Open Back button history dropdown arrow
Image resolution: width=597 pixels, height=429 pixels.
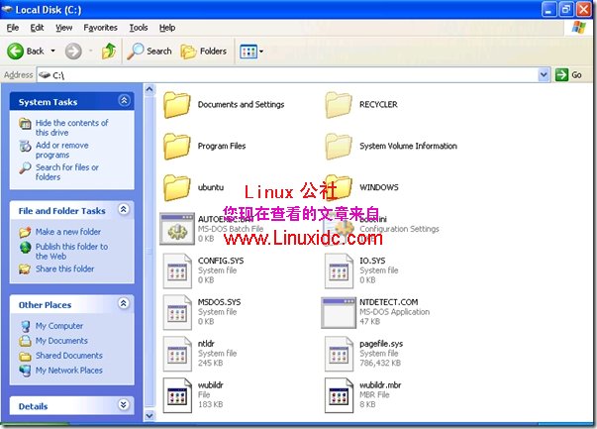tap(52, 51)
